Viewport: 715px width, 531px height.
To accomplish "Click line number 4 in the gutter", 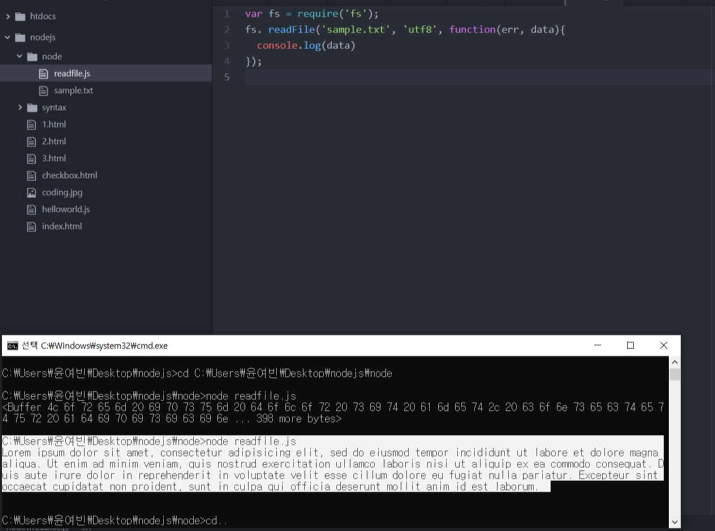I will 227,61.
